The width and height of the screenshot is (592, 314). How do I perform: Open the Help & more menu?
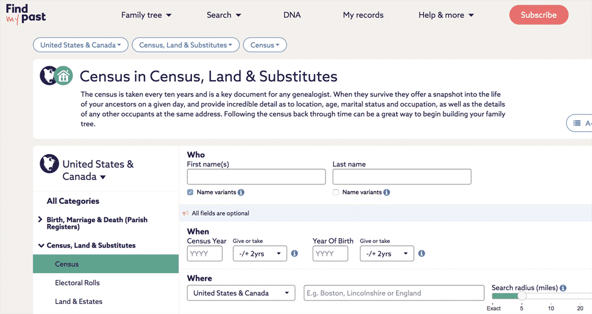(x=446, y=15)
